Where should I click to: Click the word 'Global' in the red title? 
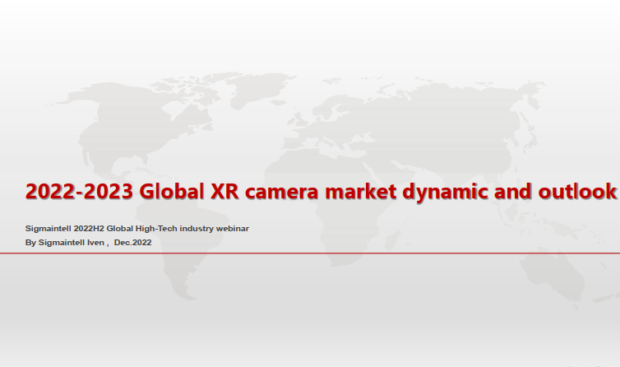[172, 192]
